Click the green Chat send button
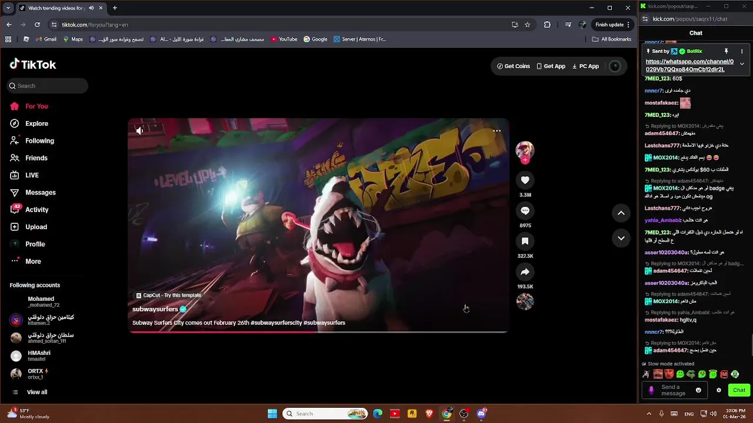 pos(739,390)
